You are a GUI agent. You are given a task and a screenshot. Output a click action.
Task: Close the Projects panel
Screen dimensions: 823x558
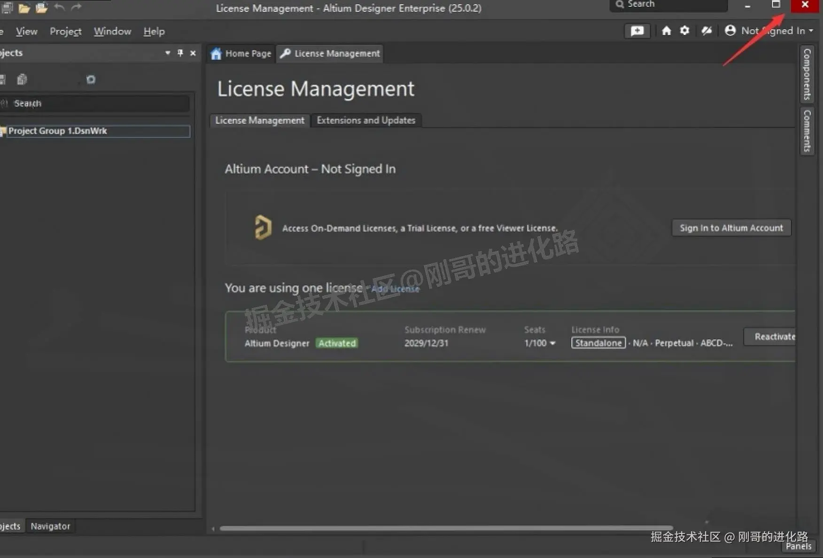(193, 53)
